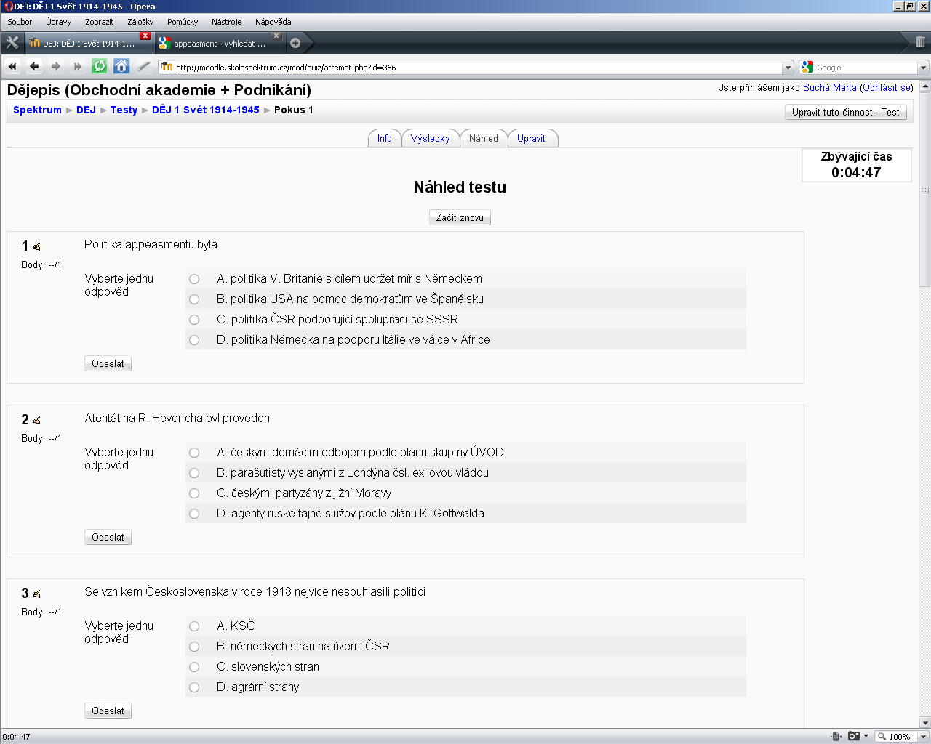Open the Opera panels wrench icon
Viewport: 931px width, 744px height.
click(x=12, y=42)
